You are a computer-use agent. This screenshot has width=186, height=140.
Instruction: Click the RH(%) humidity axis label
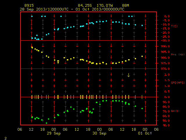tap(175, 111)
